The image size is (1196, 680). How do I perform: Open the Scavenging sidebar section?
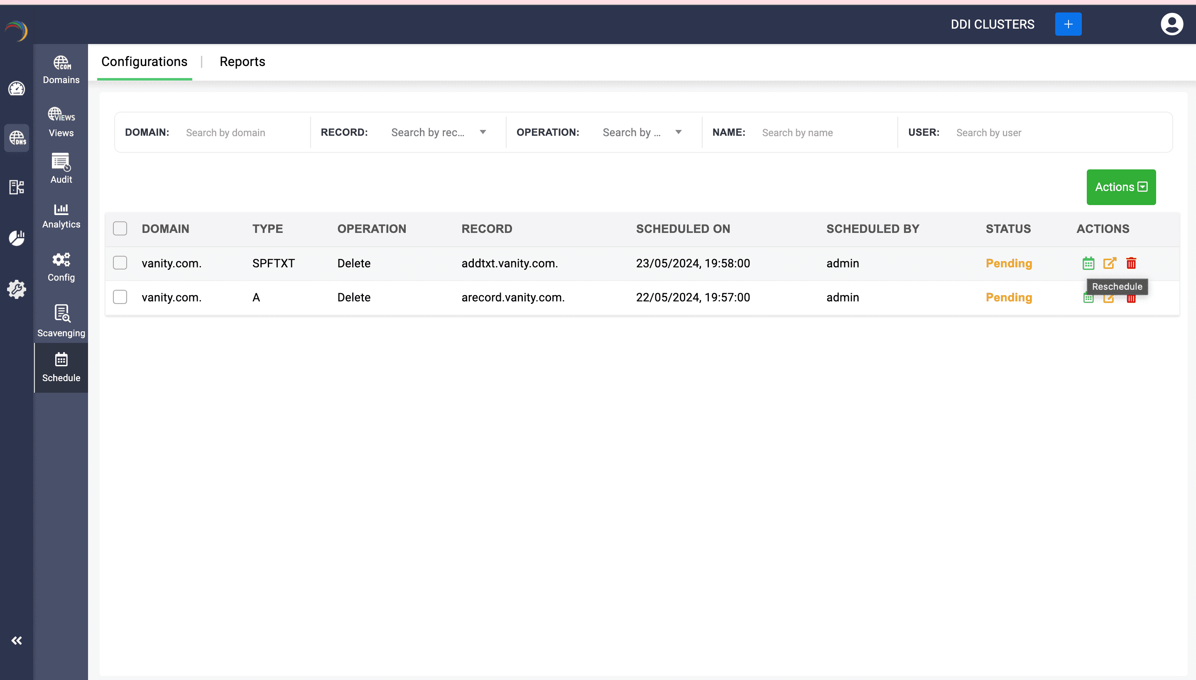61,321
